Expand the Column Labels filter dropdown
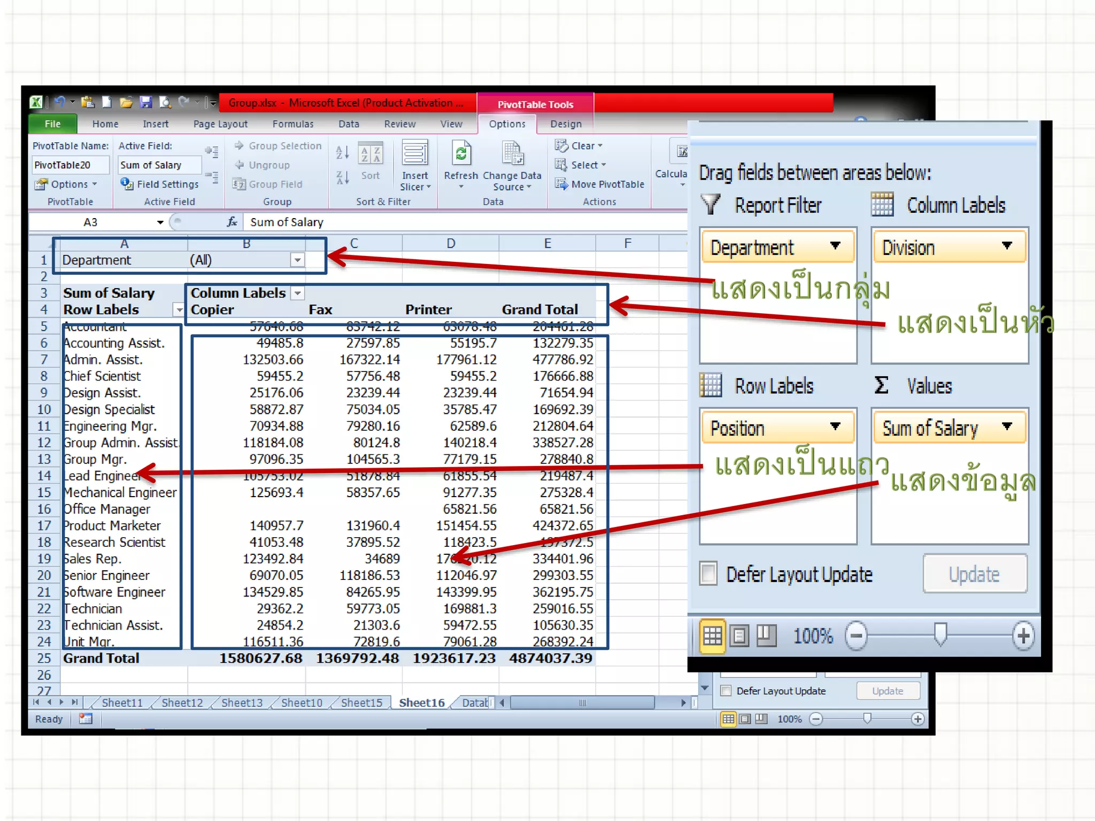The height and width of the screenshot is (821, 1095). point(298,293)
